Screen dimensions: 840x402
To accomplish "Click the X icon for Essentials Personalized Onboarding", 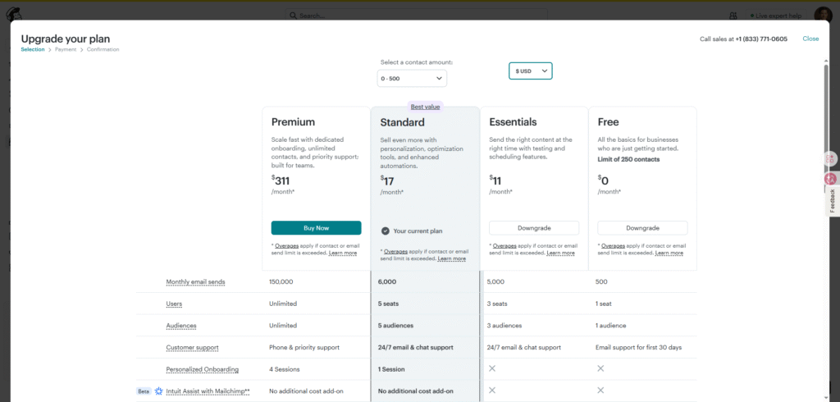I will (492, 368).
